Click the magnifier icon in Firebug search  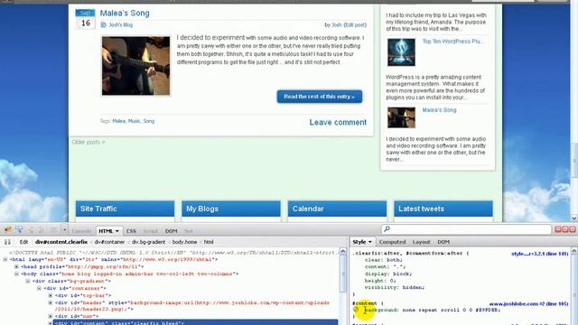(x=387, y=229)
